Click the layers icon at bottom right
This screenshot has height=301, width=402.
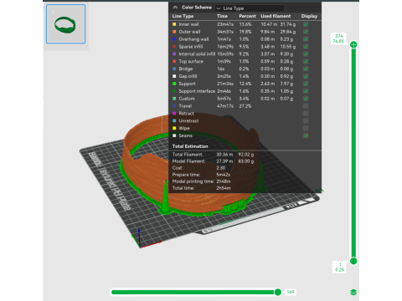point(353,292)
